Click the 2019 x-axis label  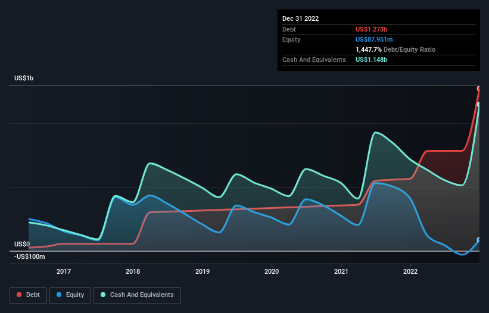point(203,271)
